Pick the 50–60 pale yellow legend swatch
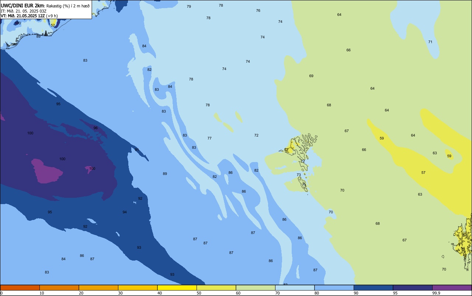472x296 pixels. [216, 288]
